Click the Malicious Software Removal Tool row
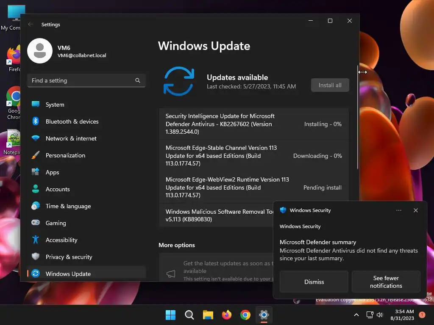Image resolution: width=434 pixels, height=325 pixels. click(x=216, y=215)
